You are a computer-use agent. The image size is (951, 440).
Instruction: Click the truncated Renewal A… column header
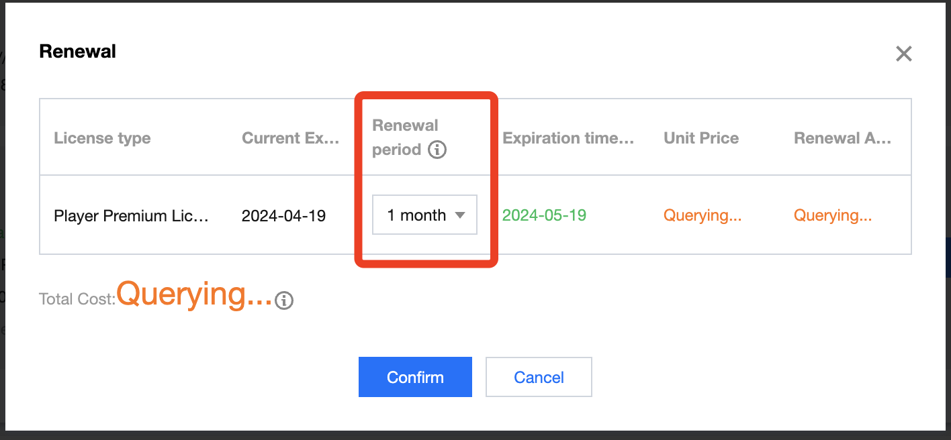842,138
